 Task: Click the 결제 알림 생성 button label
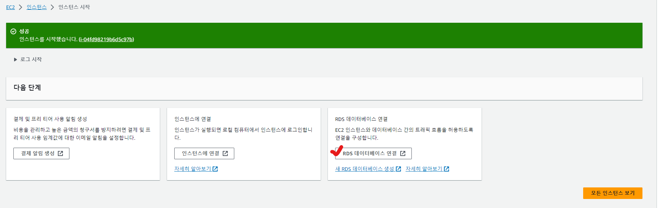click(38, 153)
